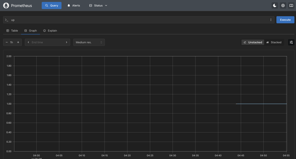Click the blue series line on the graph
The image size is (296, 159).
261,104
